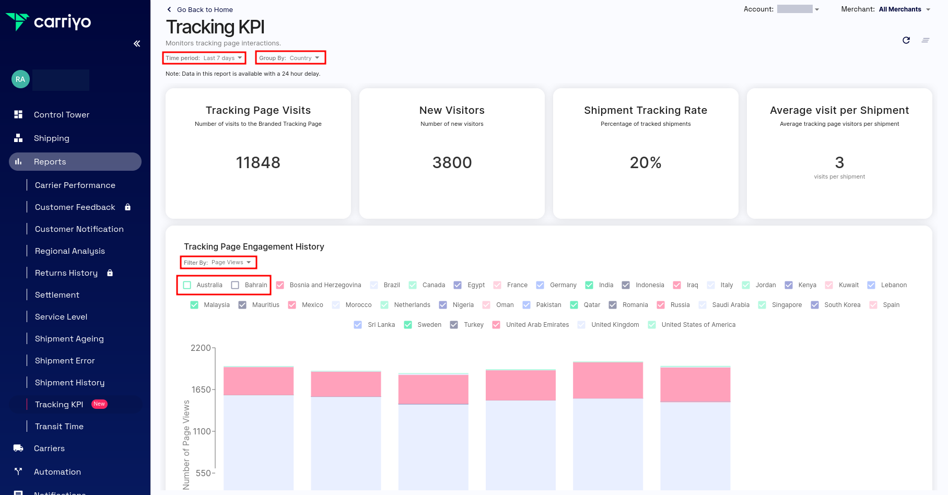This screenshot has height=495, width=948.
Task: Open the Service Level report
Action: tap(61, 316)
